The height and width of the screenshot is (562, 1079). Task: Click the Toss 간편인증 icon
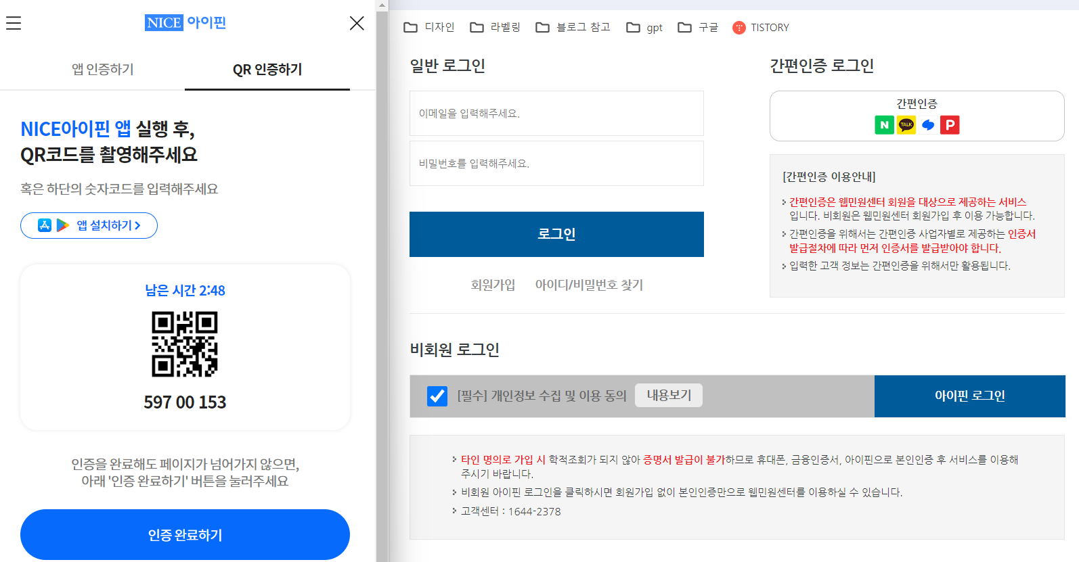pyautogui.click(x=928, y=124)
